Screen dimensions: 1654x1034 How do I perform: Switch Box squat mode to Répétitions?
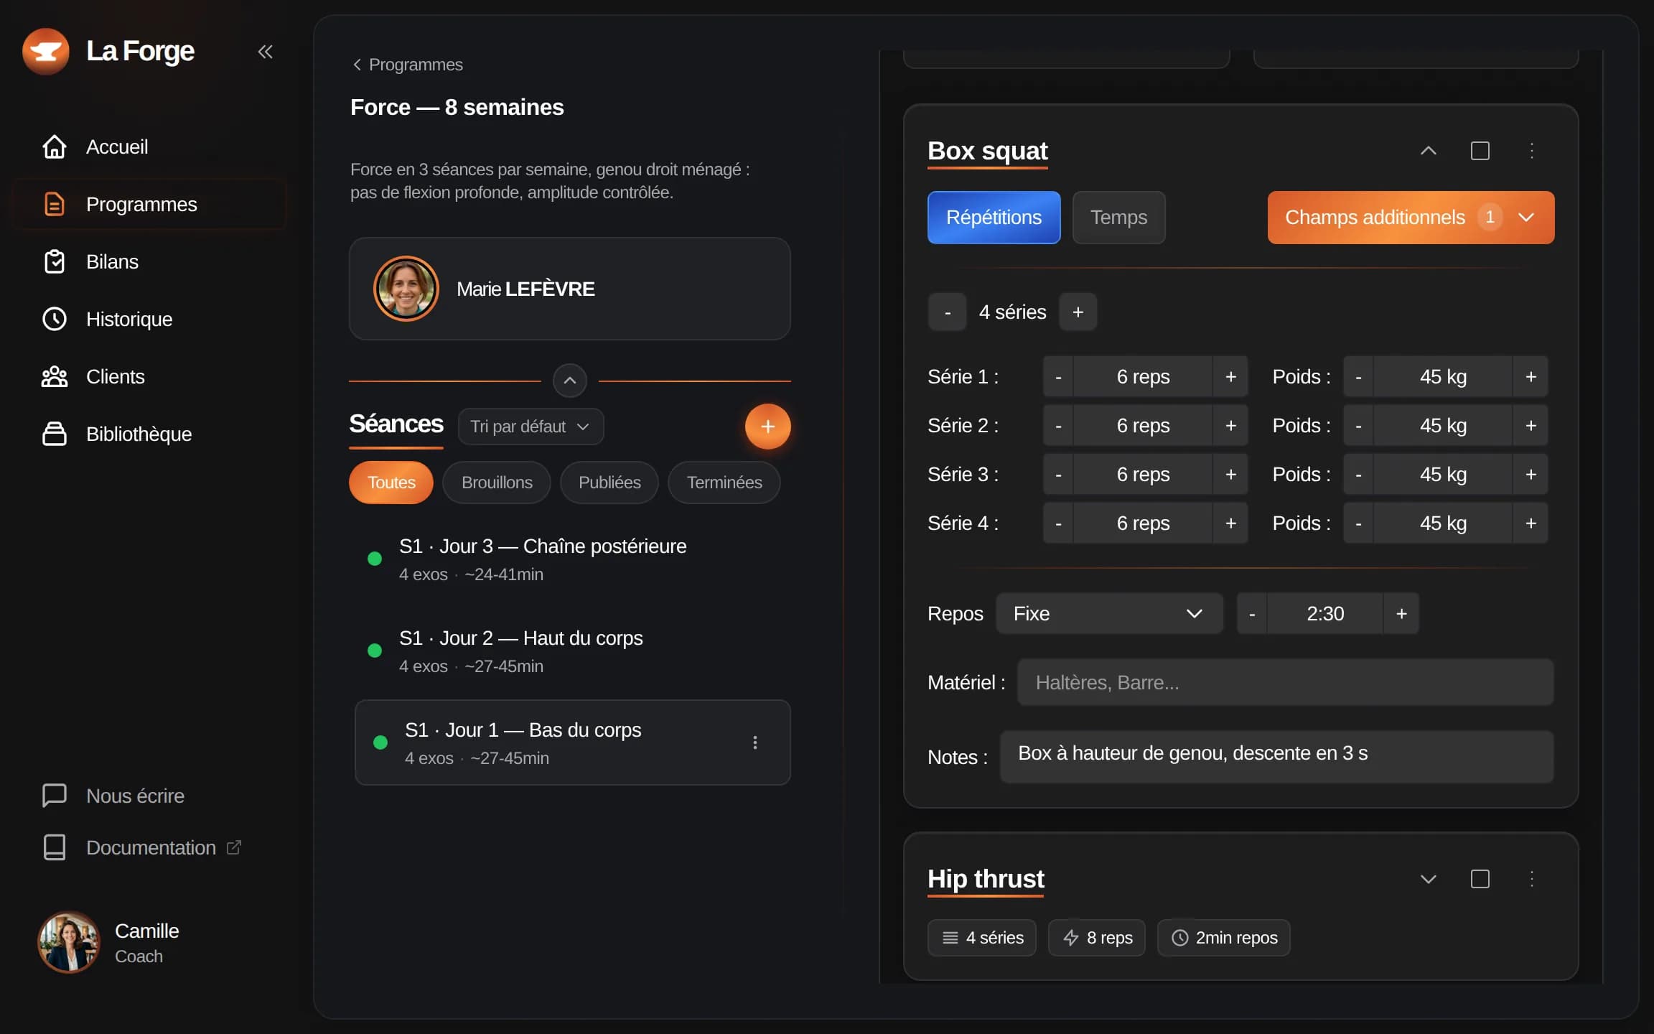click(994, 218)
